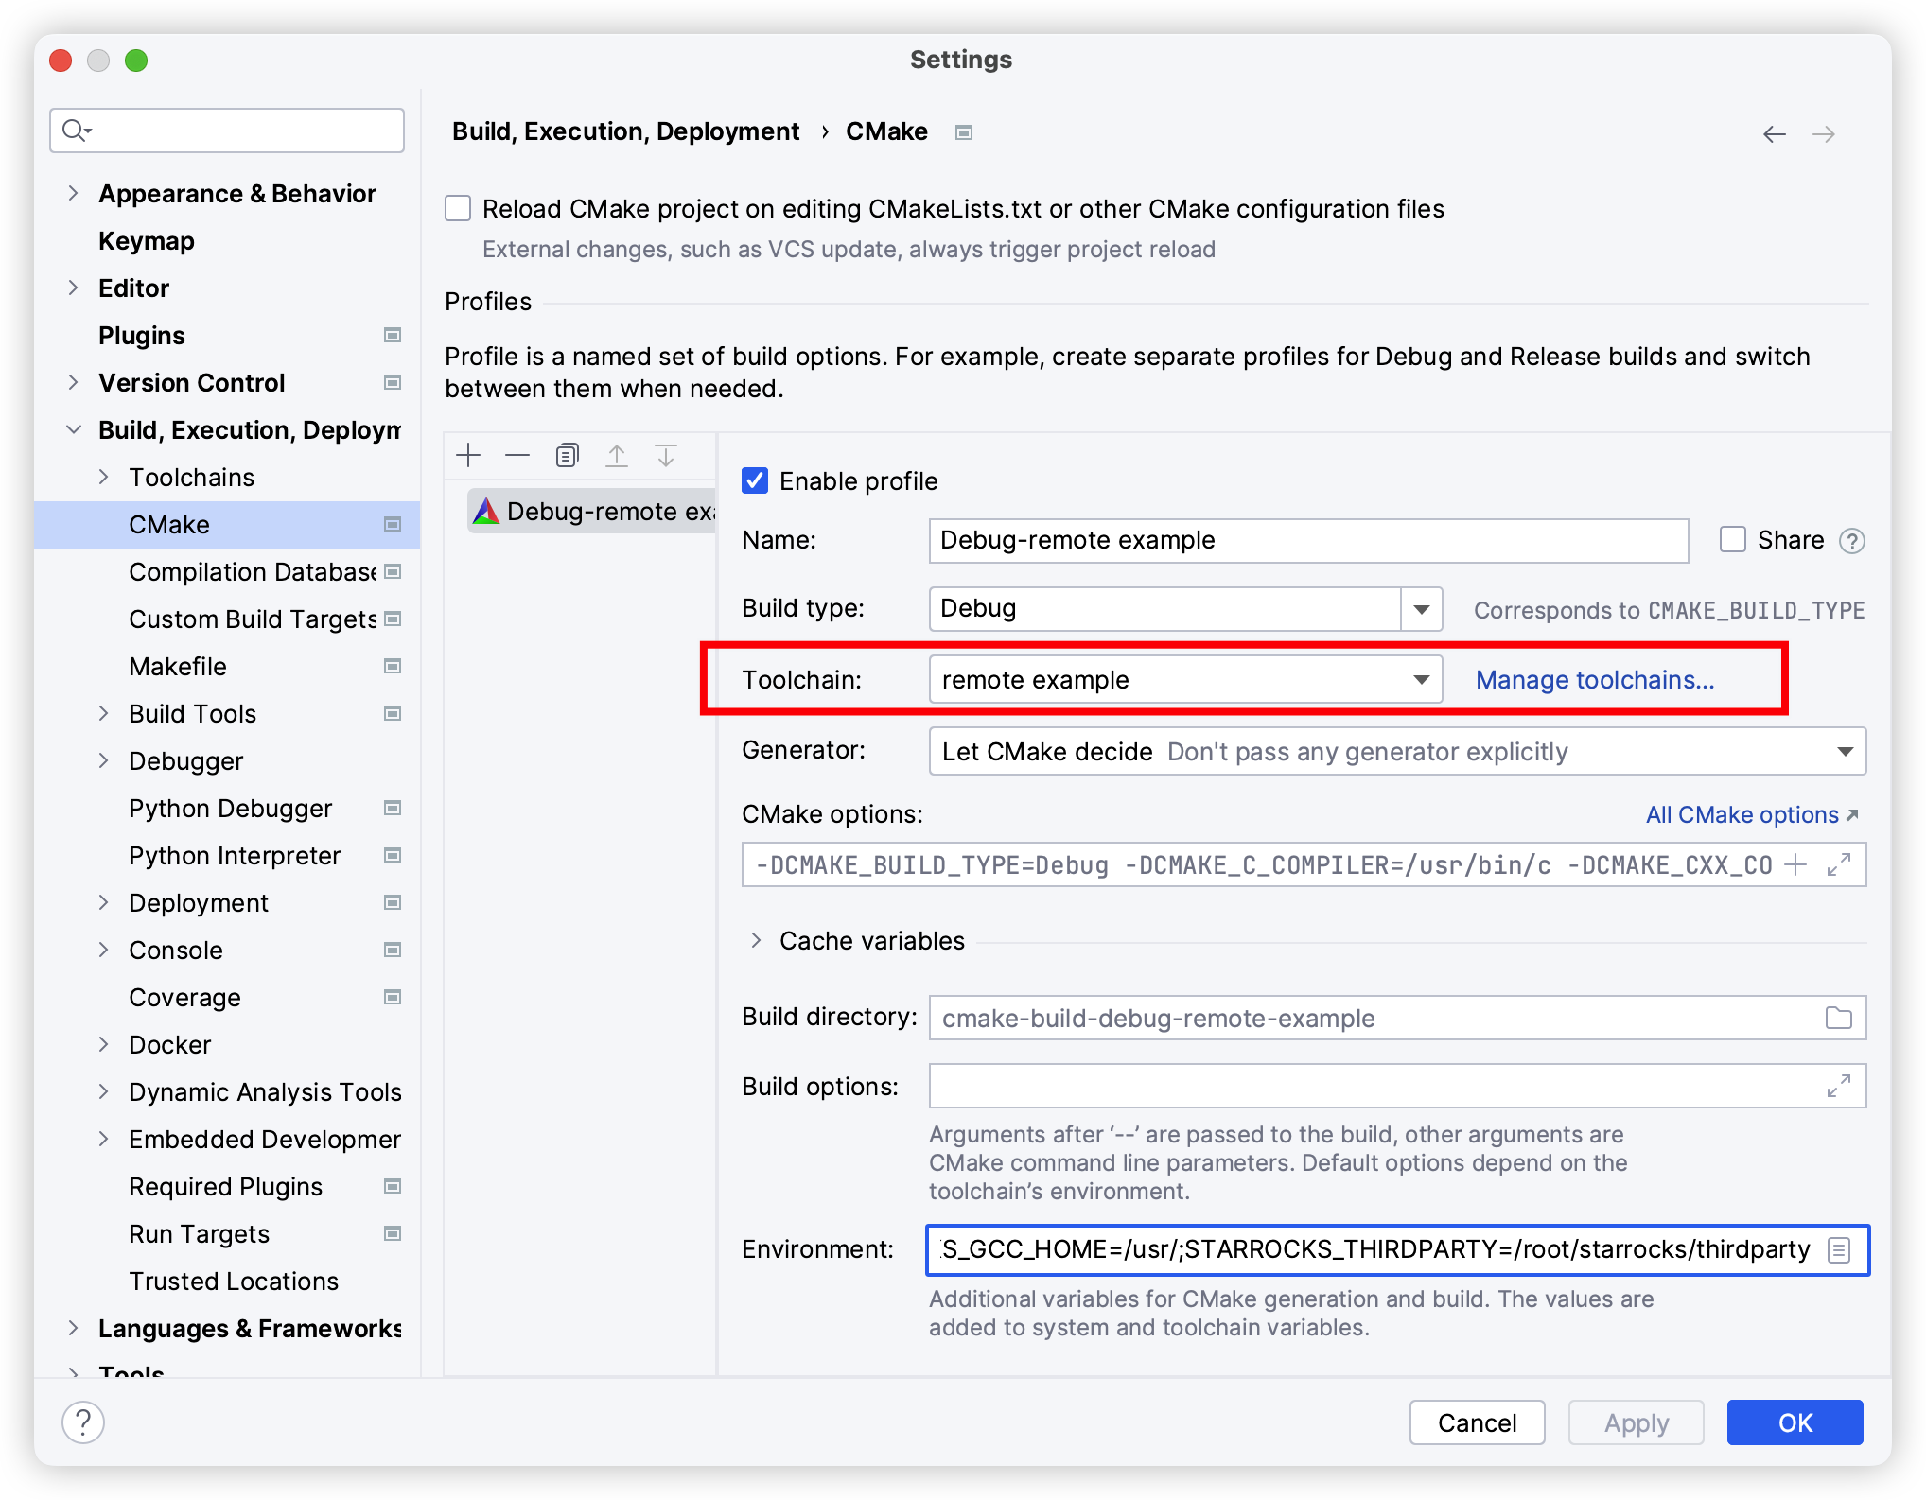The height and width of the screenshot is (1500, 1926).
Task: Uncheck the Enable profile checkbox
Action: click(755, 480)
